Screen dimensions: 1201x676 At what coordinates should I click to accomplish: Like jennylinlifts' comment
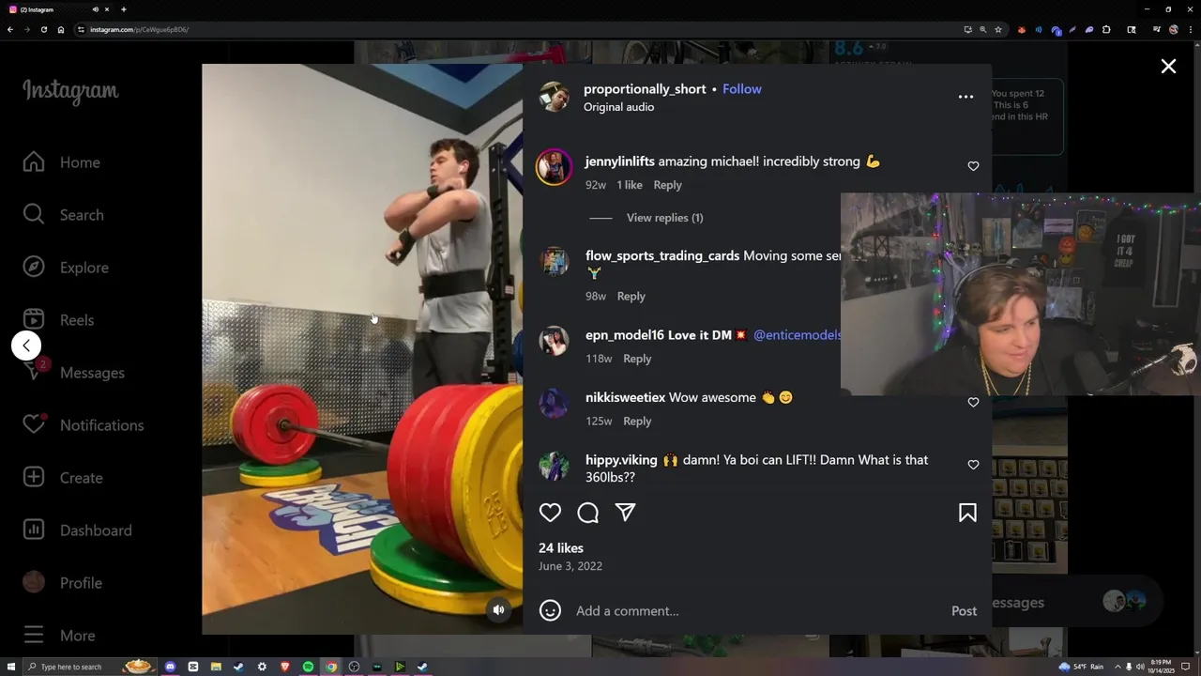click(x=973, y=166)
